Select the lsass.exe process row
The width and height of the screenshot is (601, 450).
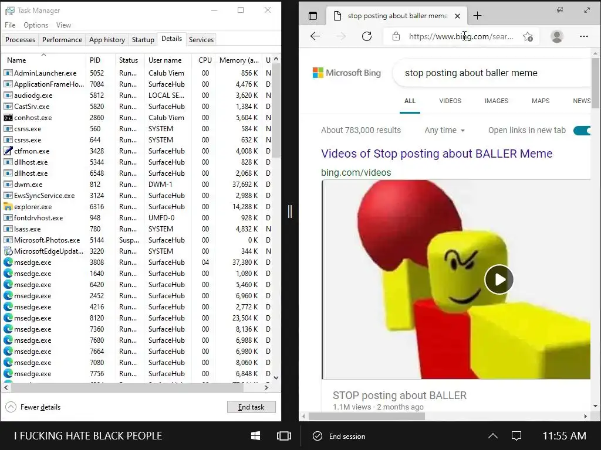pyautogui.click(x=138, y=229)
